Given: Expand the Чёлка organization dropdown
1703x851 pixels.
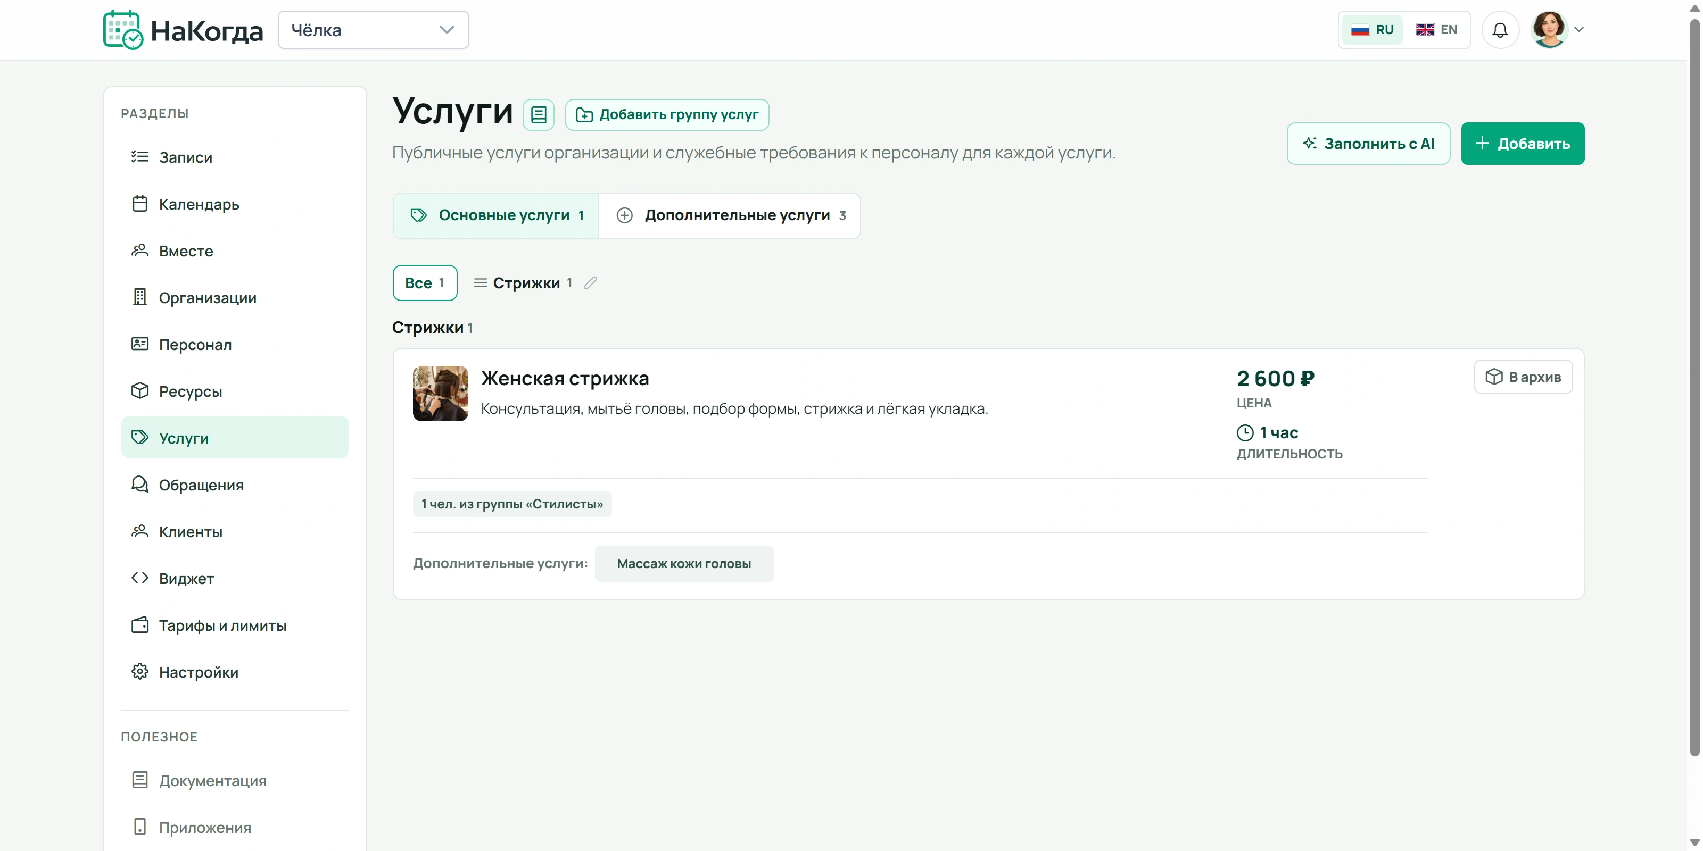Looking at the screenshot, I should tap(373, 30).
